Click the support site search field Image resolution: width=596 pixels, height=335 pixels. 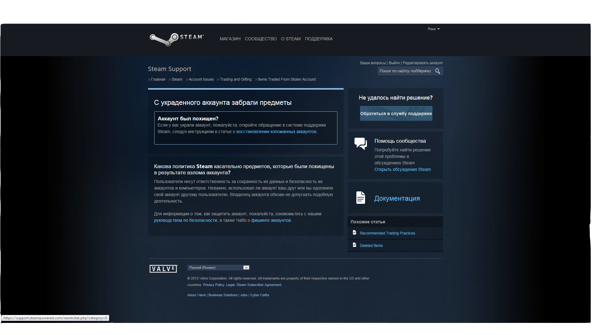(x=405, y=71)
